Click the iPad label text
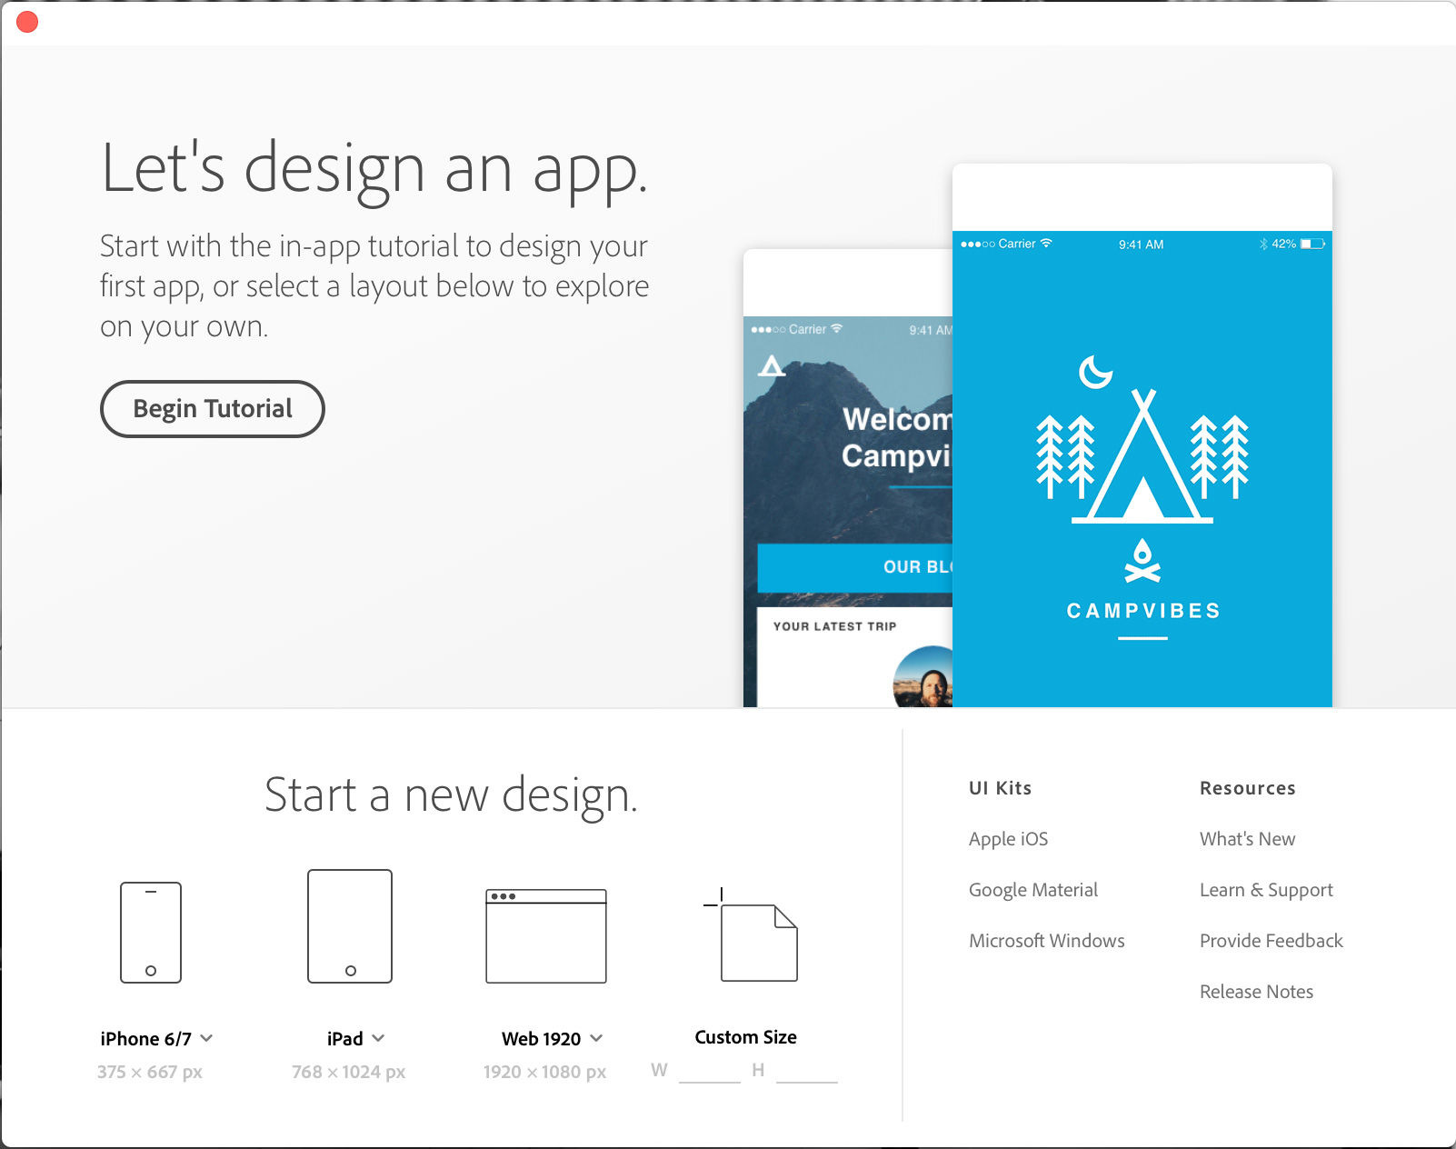Screen dimensions: 1456x1149 tap(344, 1038)
